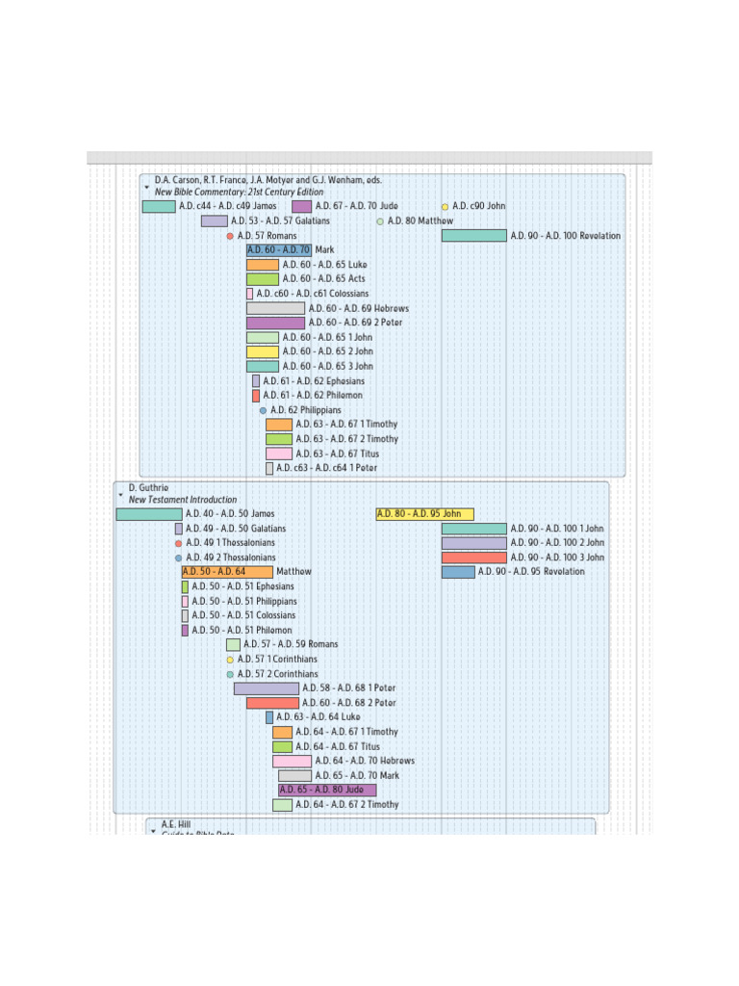Click the A.D. 90 - A.D. 100 Revelation bar

[474, 236]
